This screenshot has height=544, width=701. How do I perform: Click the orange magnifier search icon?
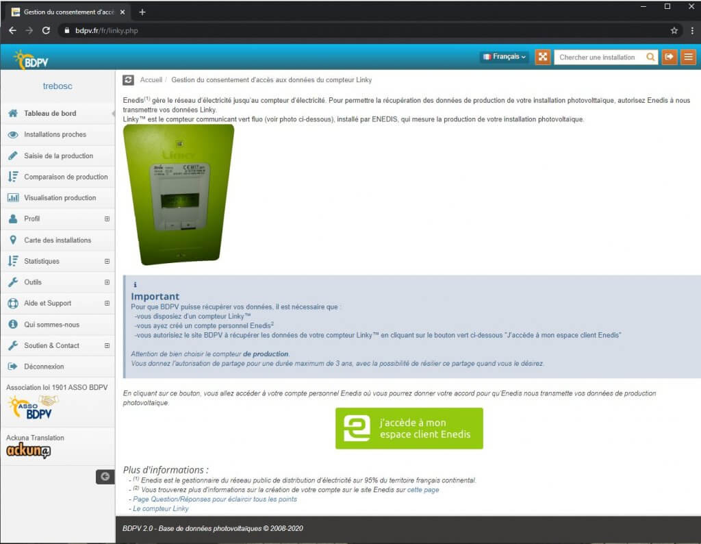pos(650,58)
